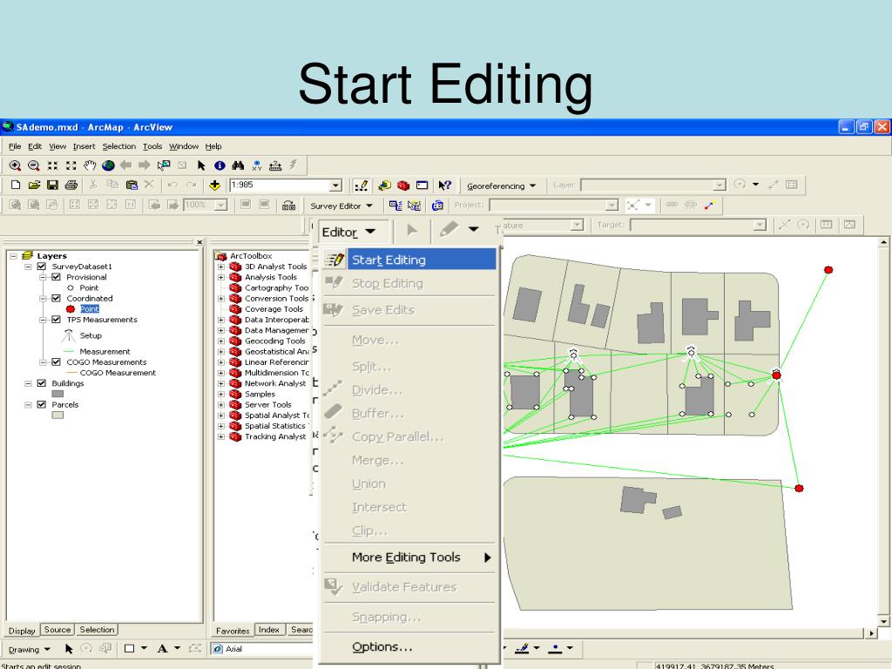The image size is (892, 669).
Task: Zoom to Full Extent with globe icon
Action: click(108, 166)
